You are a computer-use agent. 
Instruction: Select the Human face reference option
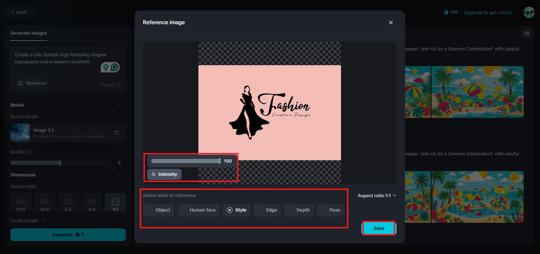[x=198, y=210]
